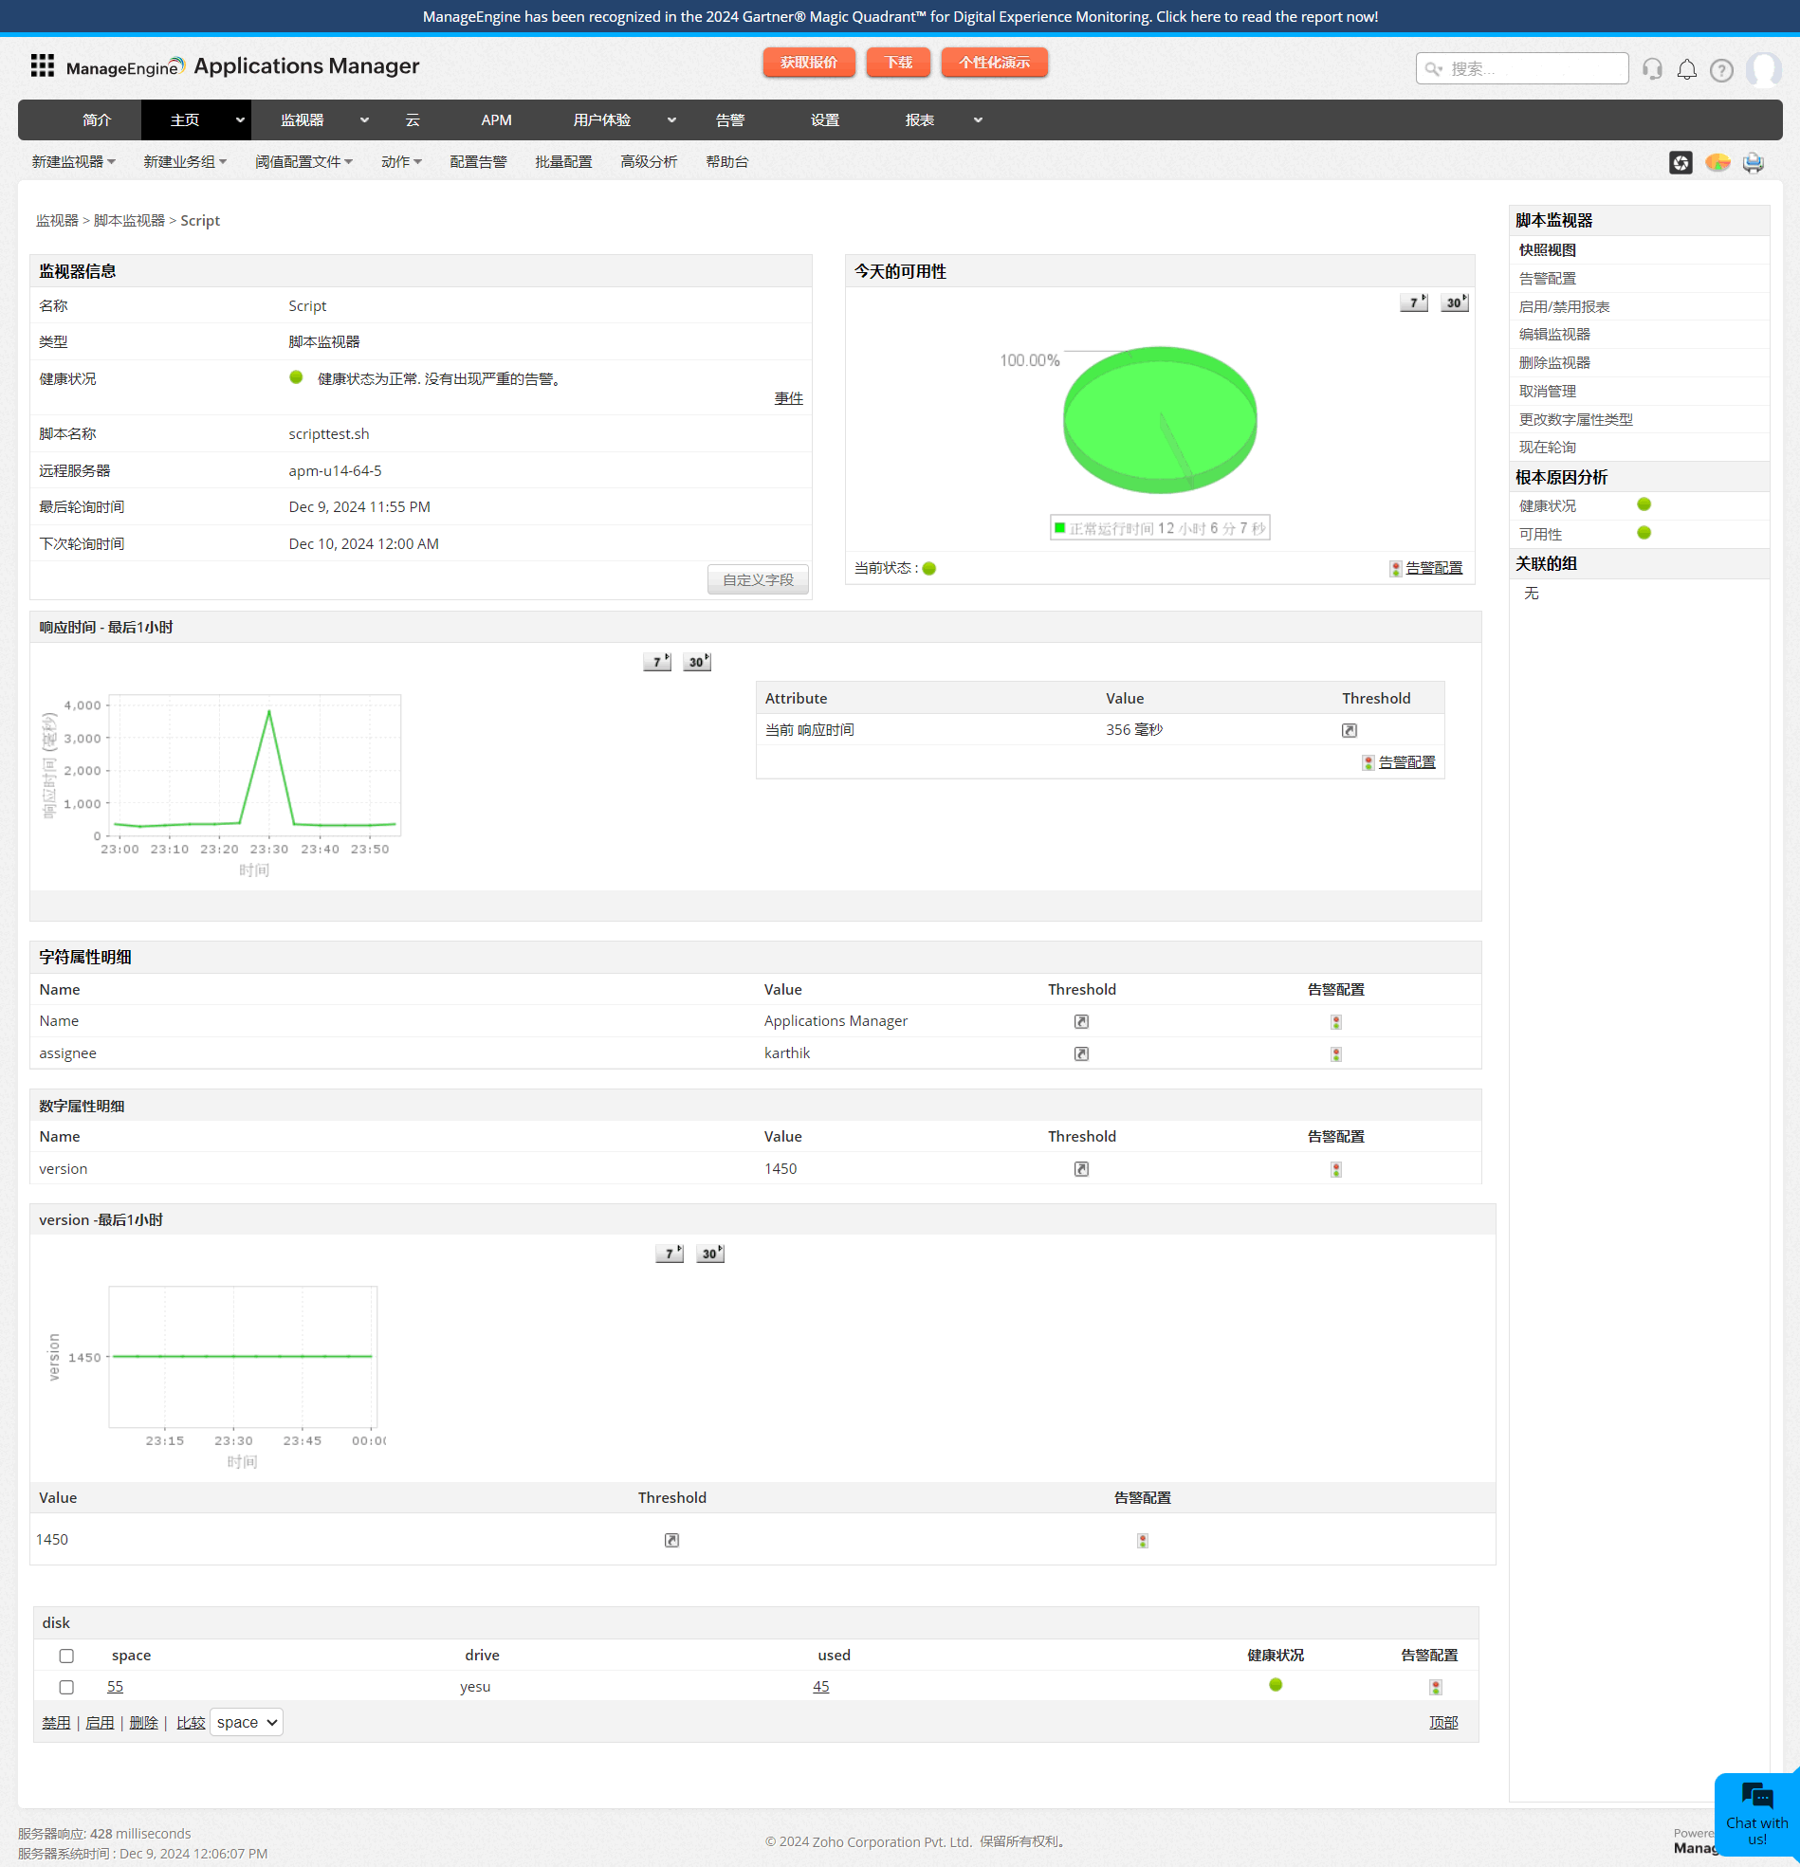The width and height of the screenshot is (1800, 1867).
Task: Switch to the APM tab
Action: coord(495,120)
